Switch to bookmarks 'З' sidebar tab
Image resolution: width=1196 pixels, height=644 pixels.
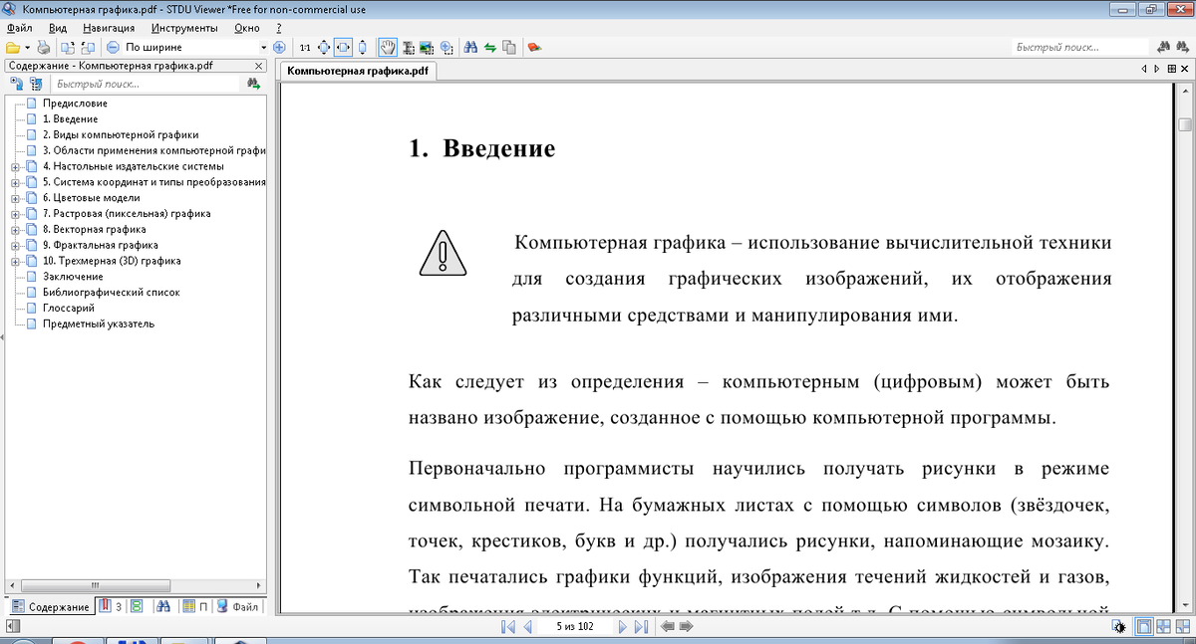click(x=110, y=606)
